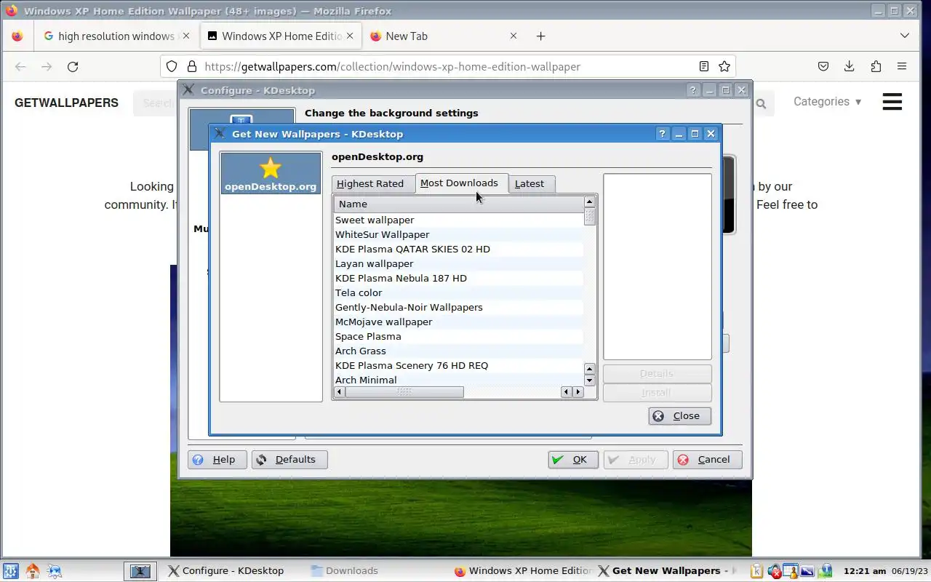Select 'Sweet wallpaper' in the list
Viewport: 931px width, 582px height.
pyautogui.click(x=458, y=220)
